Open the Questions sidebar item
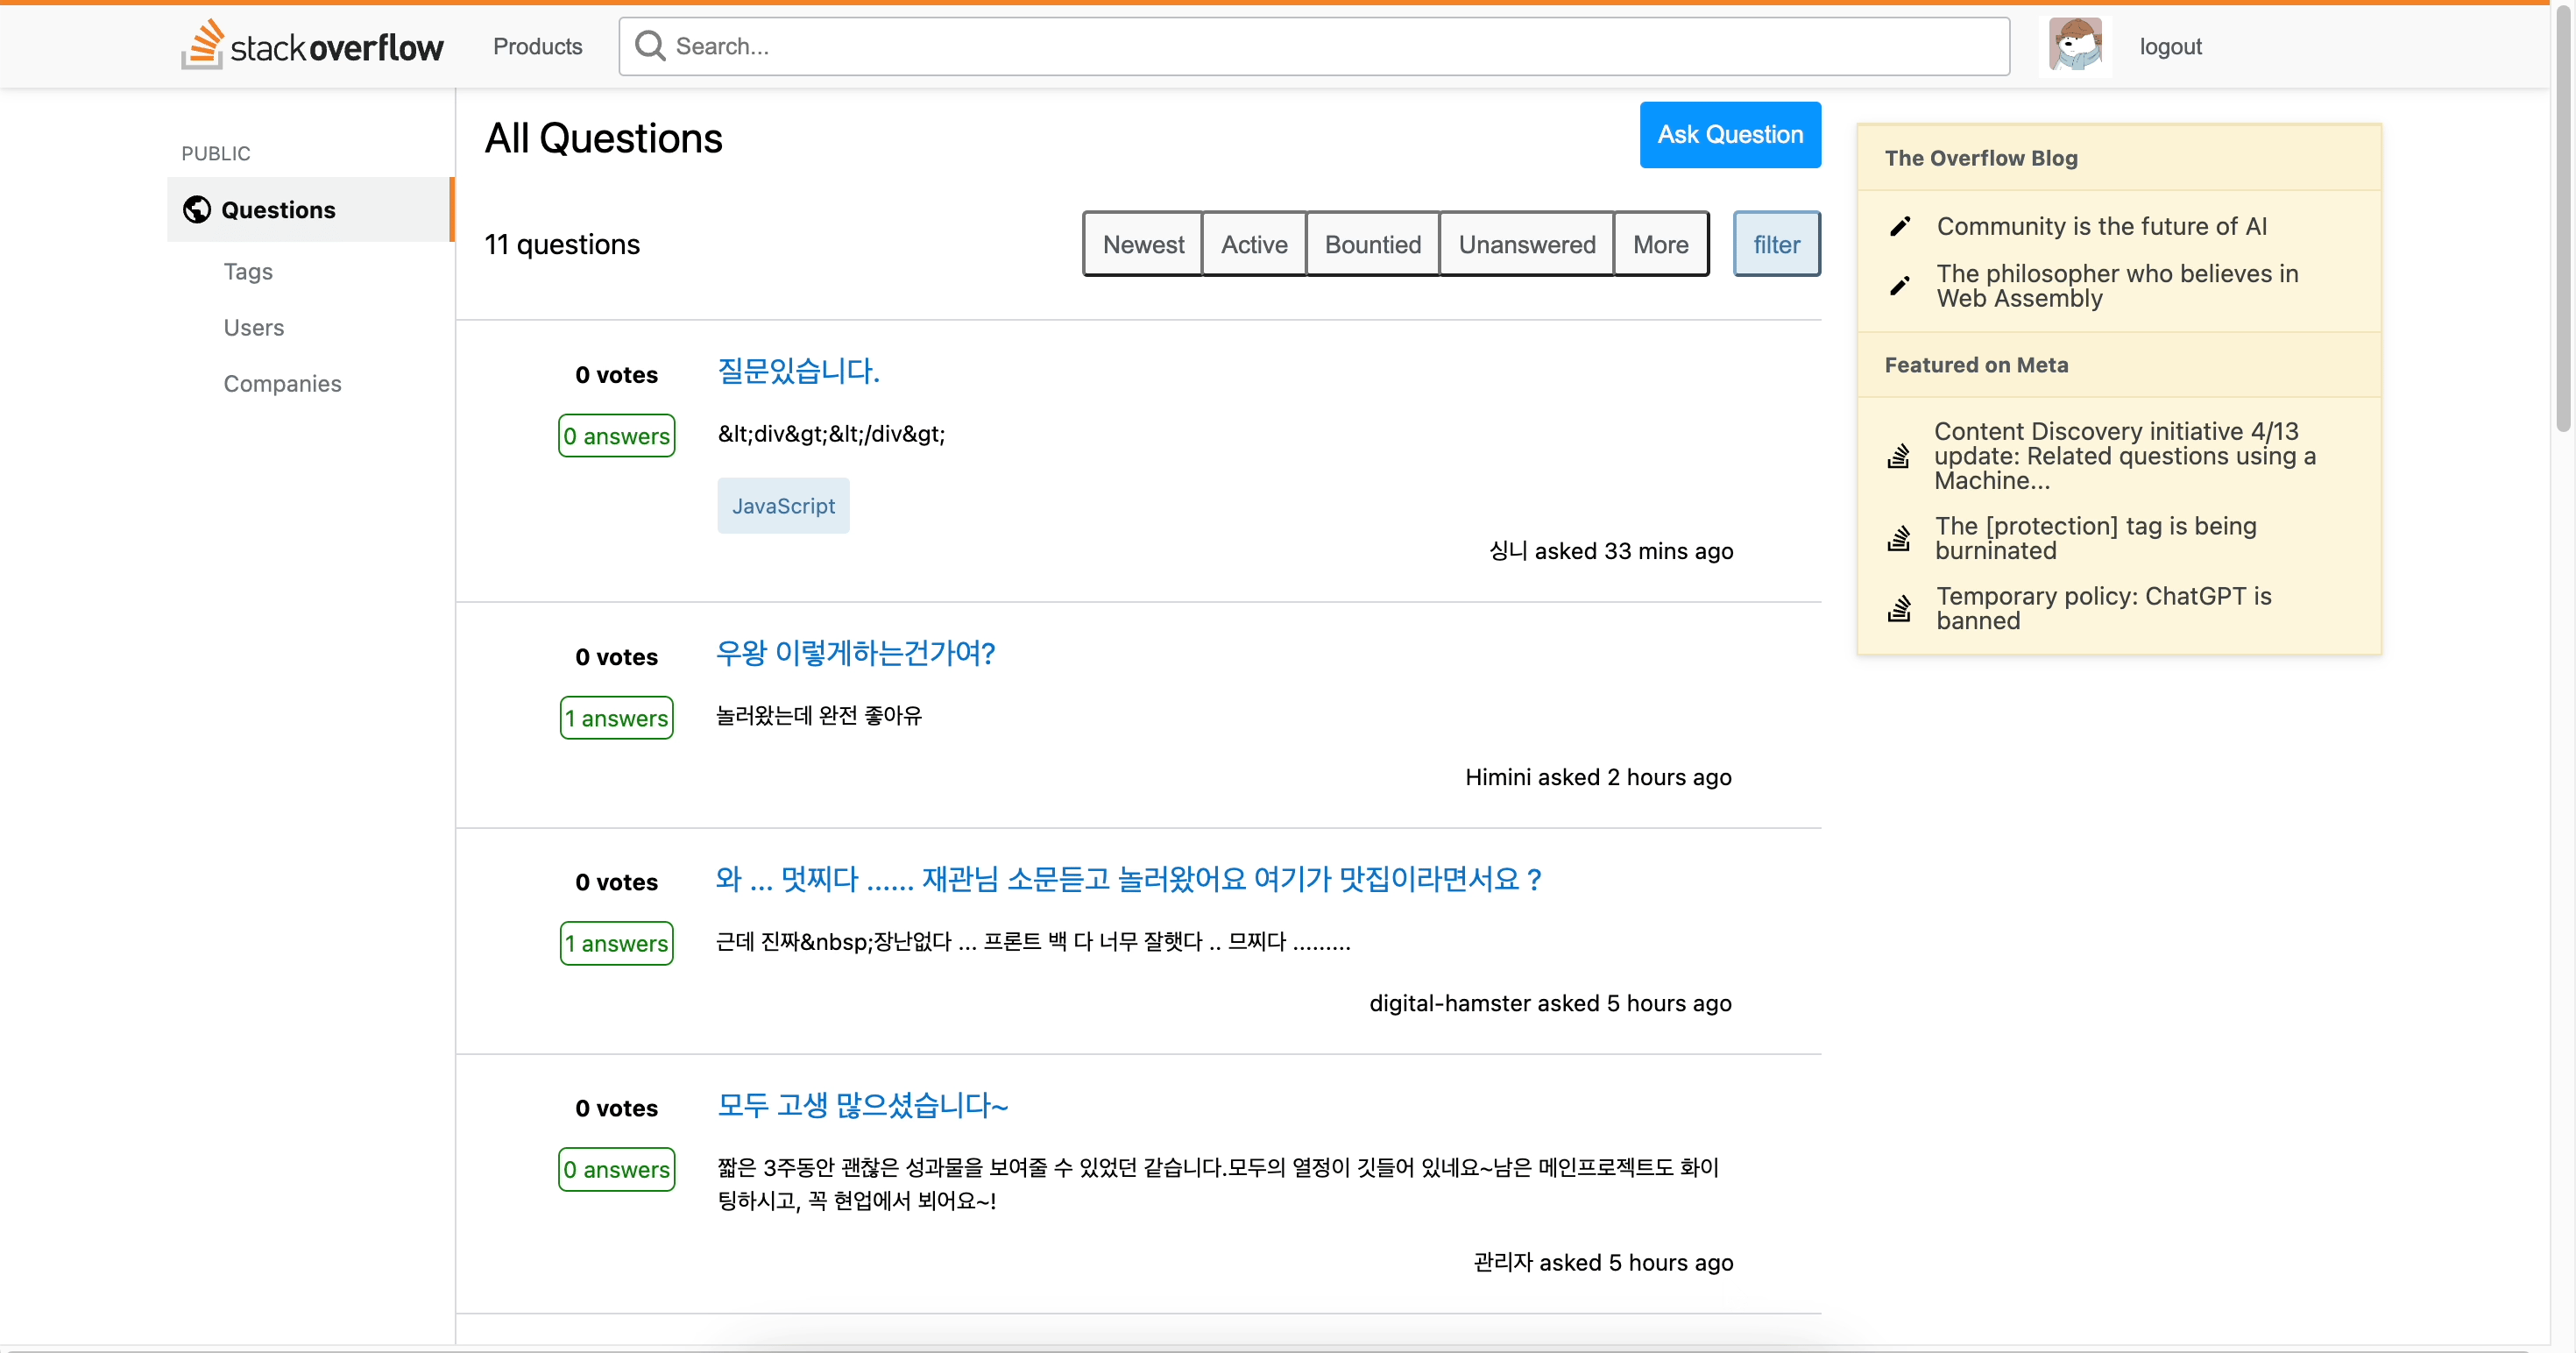 [310, 209]
